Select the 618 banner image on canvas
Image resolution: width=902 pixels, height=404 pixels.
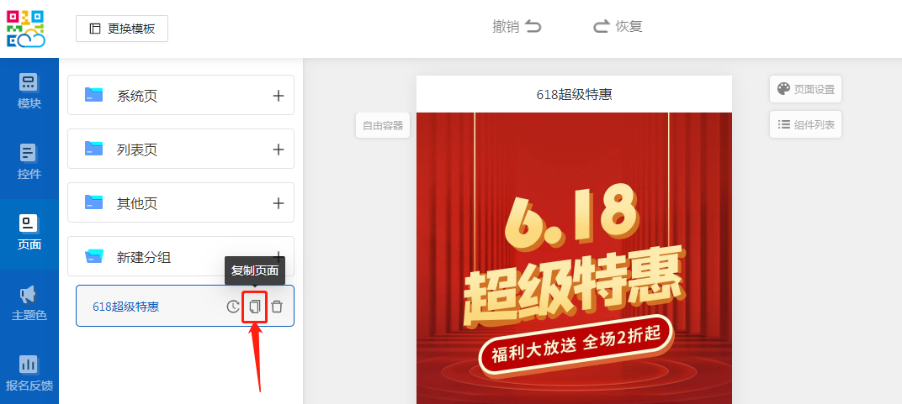tap(574, 252)
